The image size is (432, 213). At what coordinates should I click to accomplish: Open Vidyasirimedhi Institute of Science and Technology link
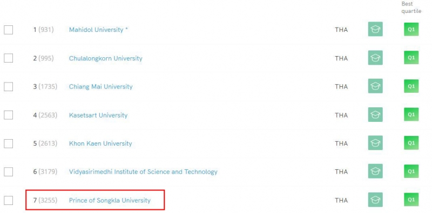(143, 171)
